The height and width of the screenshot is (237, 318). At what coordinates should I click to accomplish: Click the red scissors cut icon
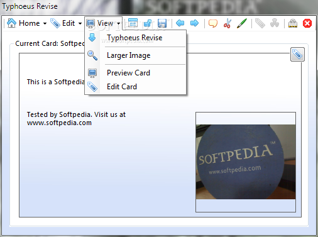coord(228,23)
